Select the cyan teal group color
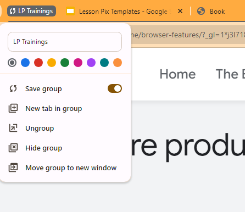This screenshot has width=245, height=212. pos(104,63)
